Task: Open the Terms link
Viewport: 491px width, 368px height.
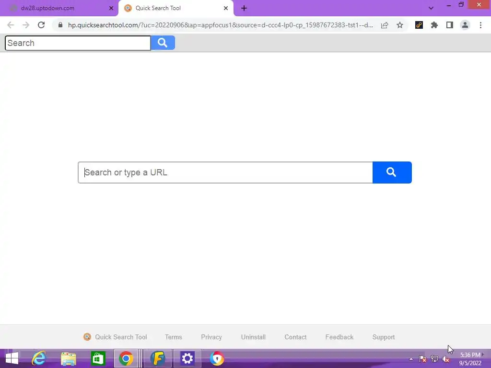Action: point(173,337)
